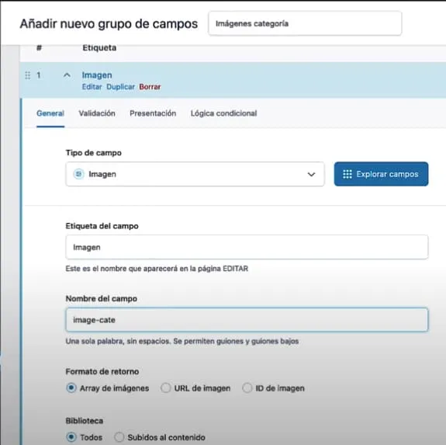Image resolution: width=446 pixels, height=445 pixels.
Task: Open the Tipo de campo dropdown
Action: pyautogui.click(x=195, y=174)
